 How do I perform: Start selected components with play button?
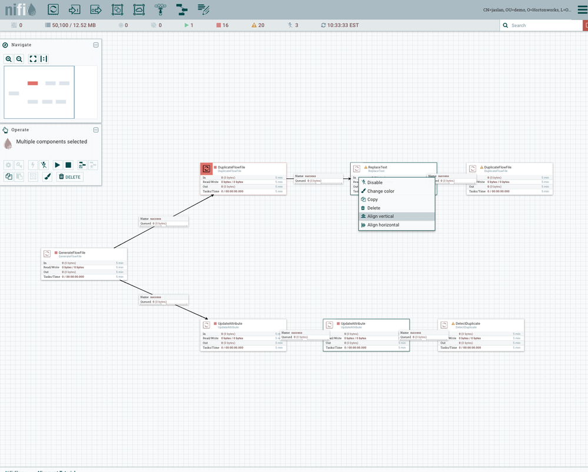click(x=58, y=165)
